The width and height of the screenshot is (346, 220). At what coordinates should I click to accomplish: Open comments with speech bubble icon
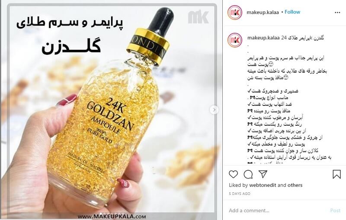click(248, 174)
